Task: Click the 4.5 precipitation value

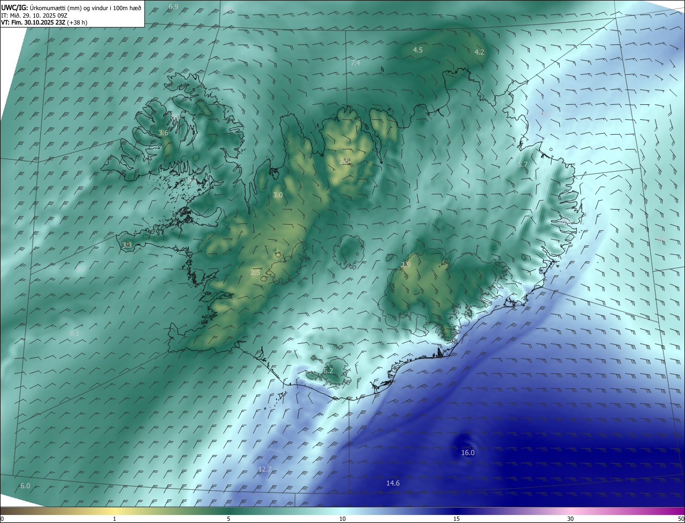Action: [x=418, y=50]
